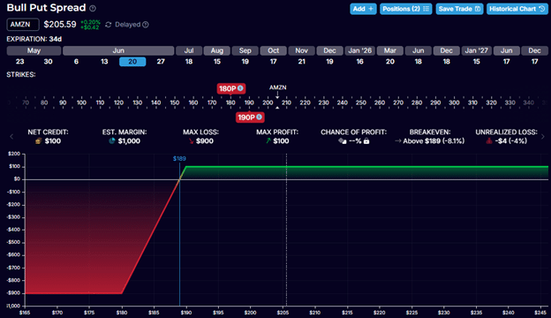Click the $189 breakeven label on chart
Image resolution: width=551 pixels, height=318 pixels.
point(179,159)
